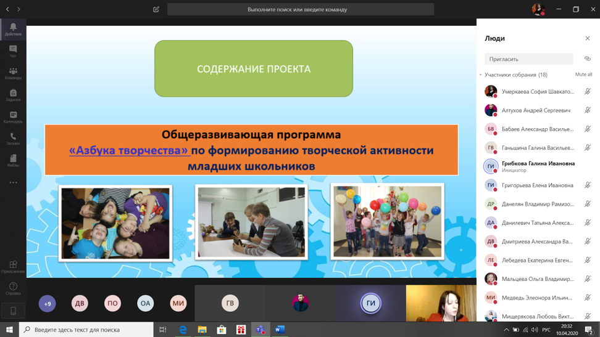Open the Apps (Приложения) store
The width and height of the screenshot is (600, 337).
point(13,267)
